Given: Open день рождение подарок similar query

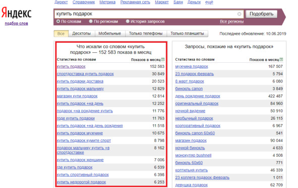Looking at the screenshot, I should click(198, 96).
